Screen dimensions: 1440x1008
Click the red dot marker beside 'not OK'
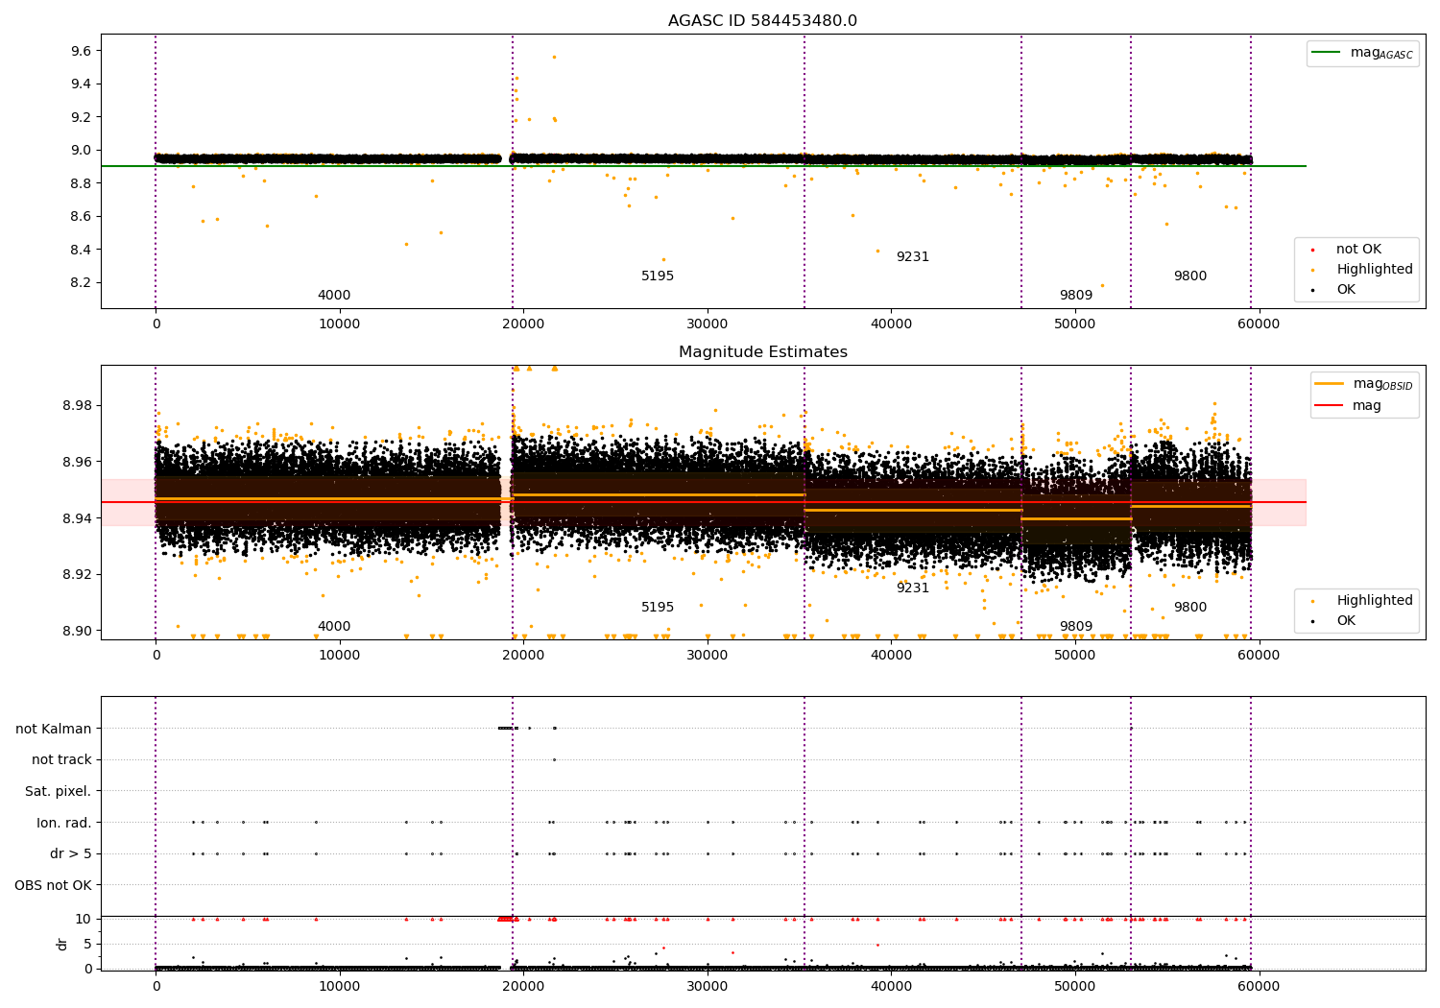click(1312, 250)
